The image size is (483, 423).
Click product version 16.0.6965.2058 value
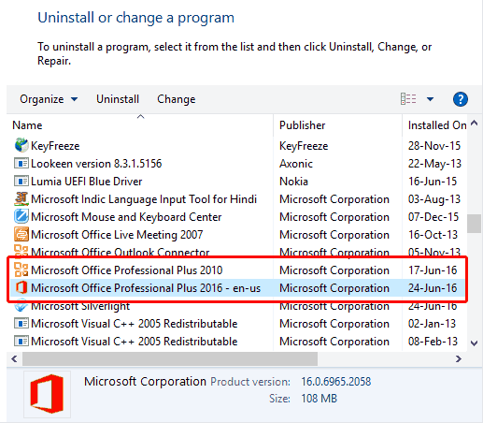click(x=335, y=382)
